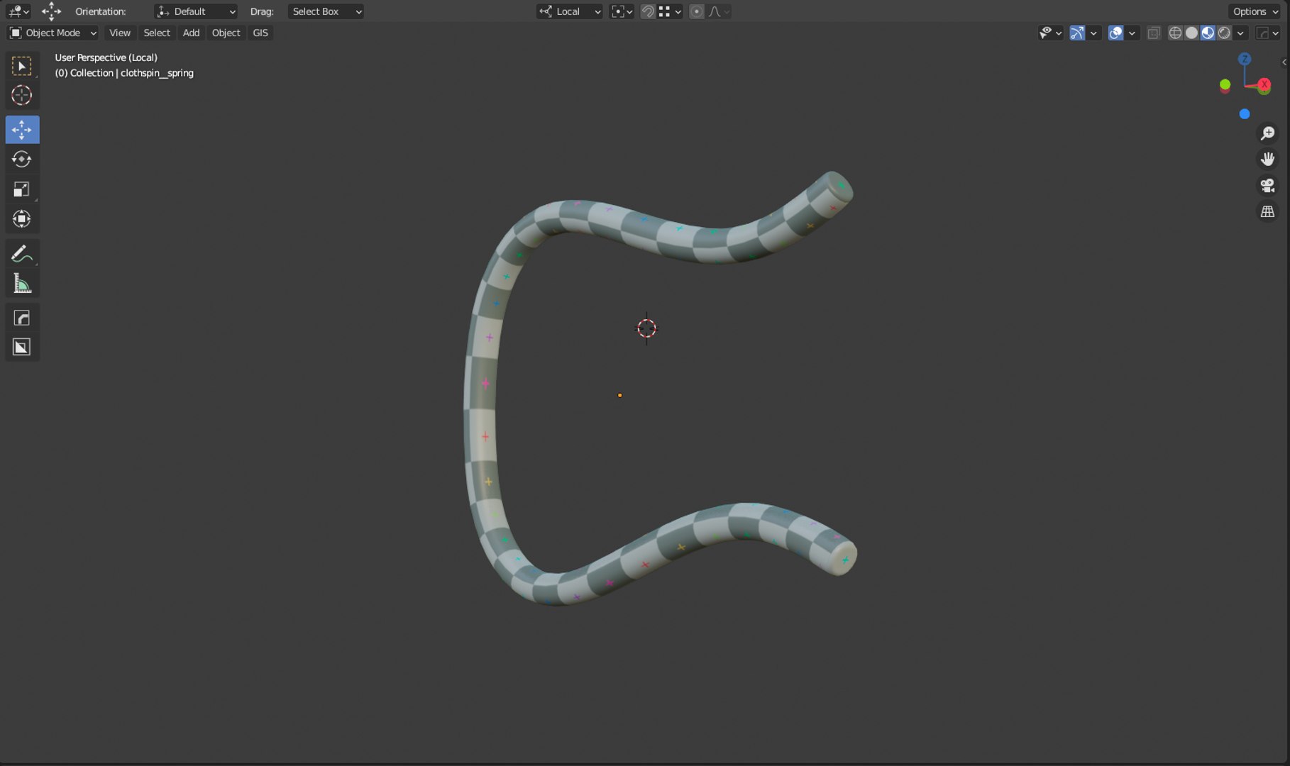Open the GIS menu
The width and height of the screenshot is (1290, 766).
(x=260, y=33)
